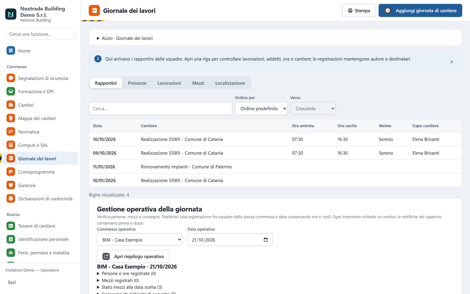Click the Giornale dei lavori header icon
The height and width of the screenshot is (294, 470).
point(94,11)
